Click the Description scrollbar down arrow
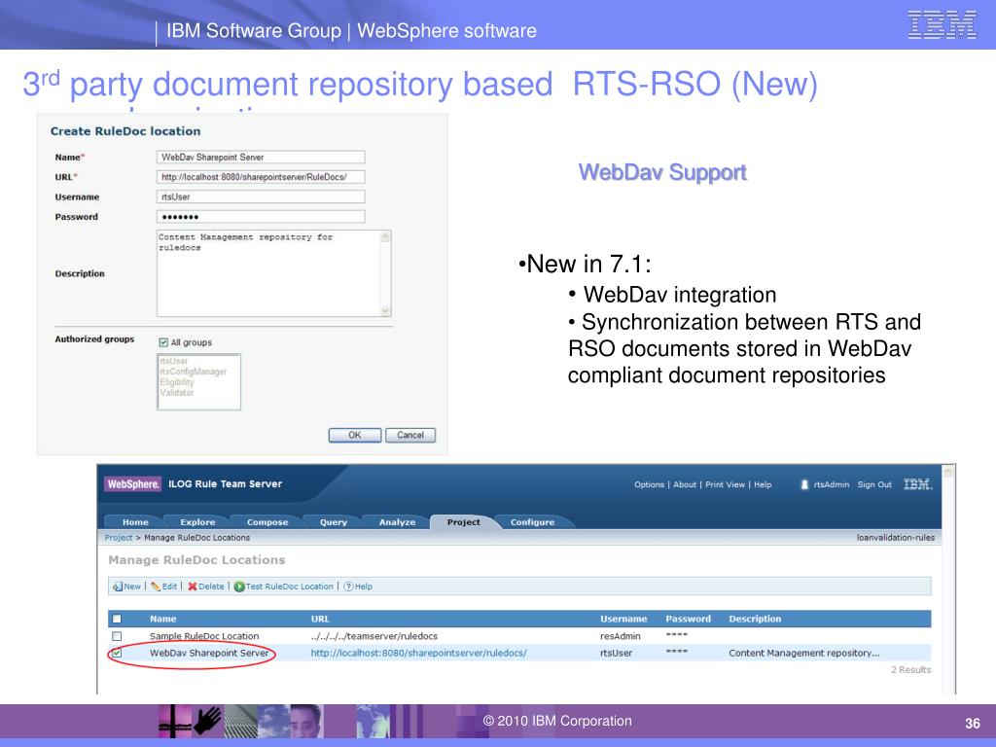This screenshot has height=747, width=996. (x=385, y=310)
